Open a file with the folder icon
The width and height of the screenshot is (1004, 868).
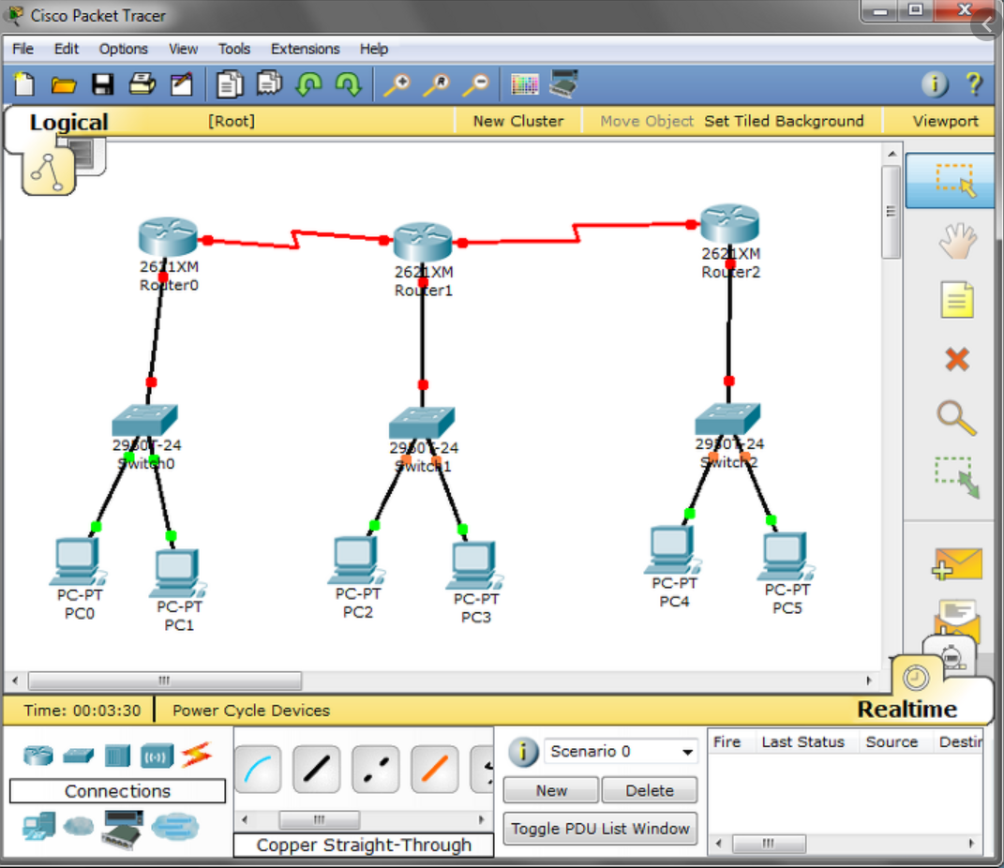[64, 84]
